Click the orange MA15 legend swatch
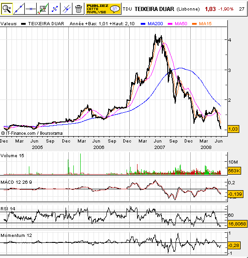This screenshot has height=258, width=248. pos(194,24)
